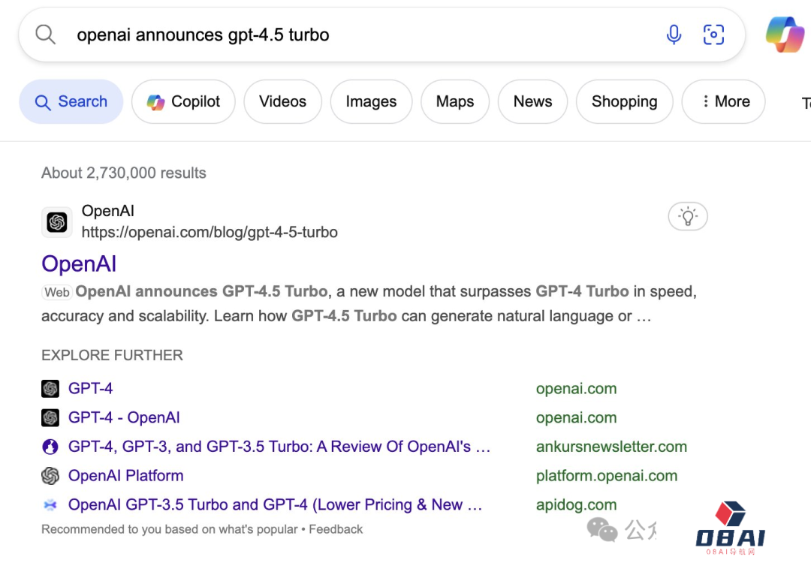Screen dimensions: 811x563
Task: Click the lightbulb icon beside the OpenAI result
Action: [x=688, y=215]
